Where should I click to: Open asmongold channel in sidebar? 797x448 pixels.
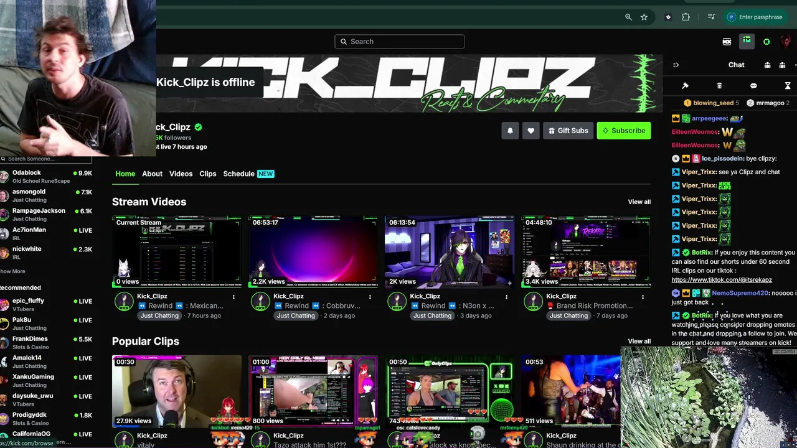point(47,195)
